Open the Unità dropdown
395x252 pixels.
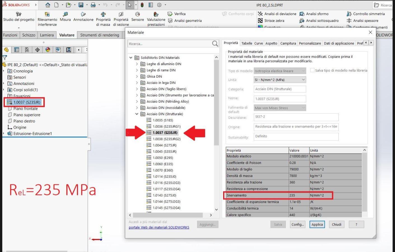(280, 80)
